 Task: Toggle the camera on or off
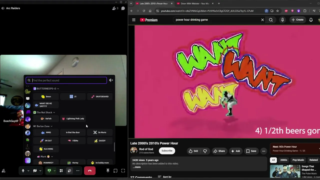(x=35, y=171)
